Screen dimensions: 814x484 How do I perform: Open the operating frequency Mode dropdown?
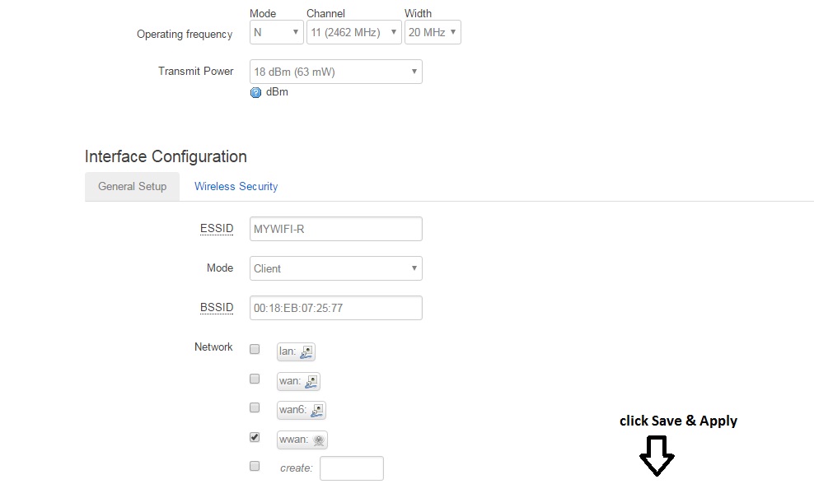coord(277,32)
